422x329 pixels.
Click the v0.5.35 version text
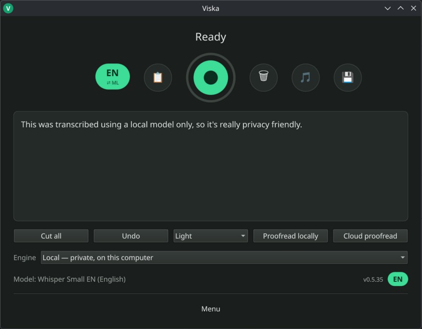coord(373,279)
